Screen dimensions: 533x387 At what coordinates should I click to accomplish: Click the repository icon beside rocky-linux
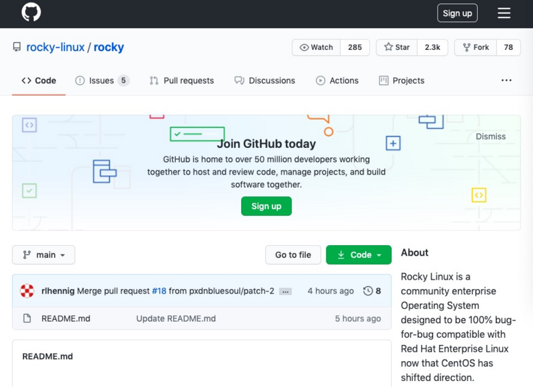[x=17, y=47]
